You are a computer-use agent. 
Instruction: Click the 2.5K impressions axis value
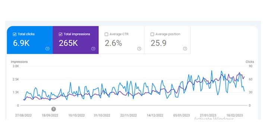click(x=16, y=79)
